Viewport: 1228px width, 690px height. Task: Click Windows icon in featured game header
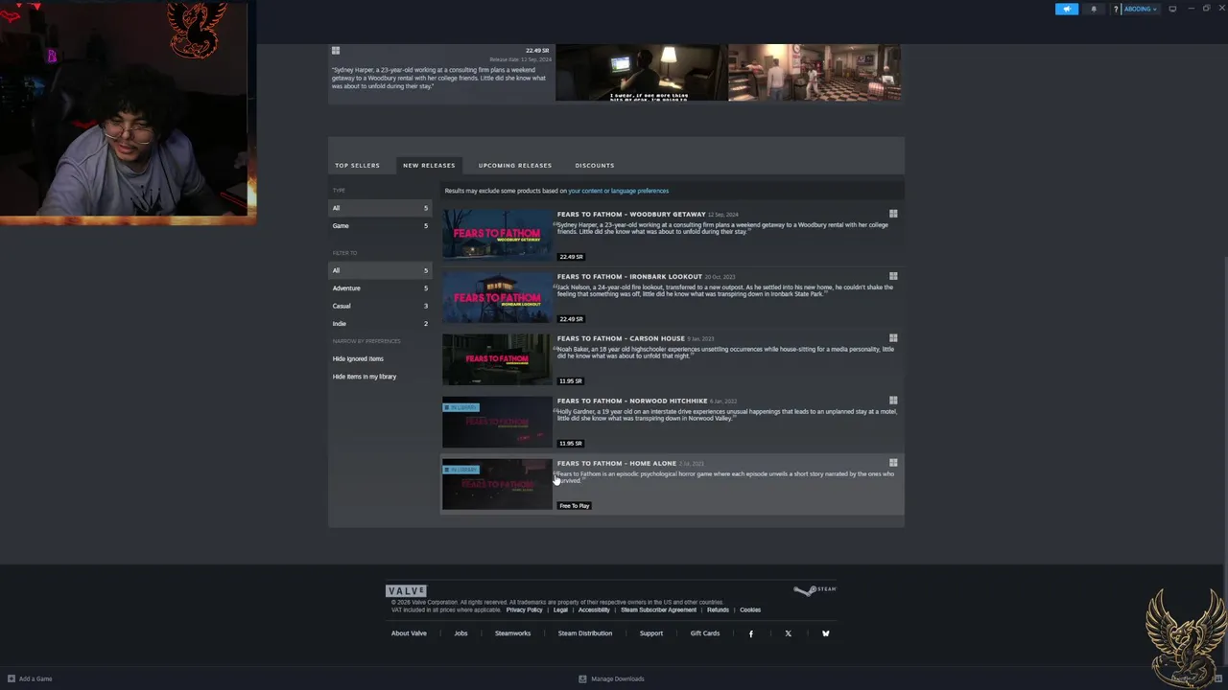(336, 50)
